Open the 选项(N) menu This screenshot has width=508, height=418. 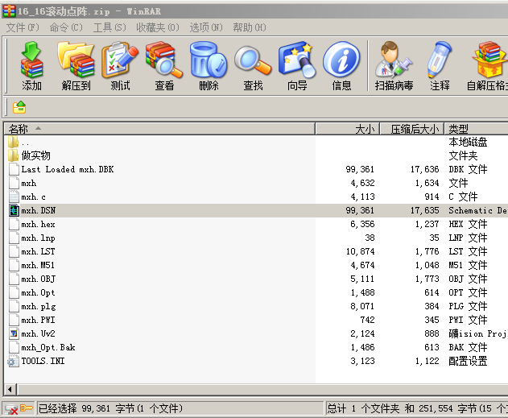[206, 27]
